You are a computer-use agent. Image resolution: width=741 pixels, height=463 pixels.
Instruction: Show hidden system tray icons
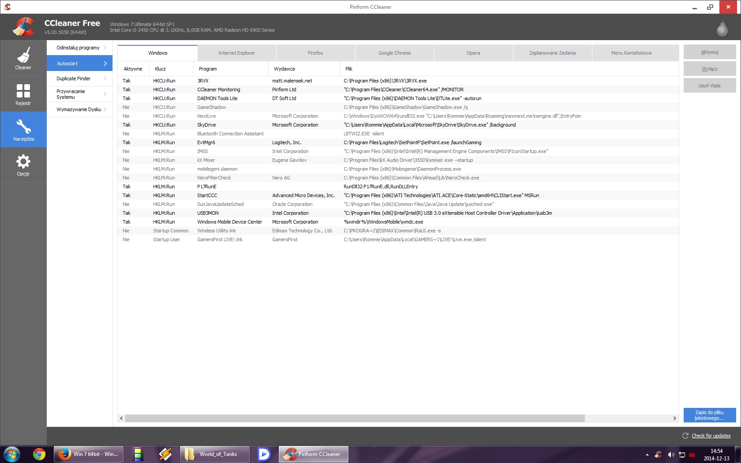[647, 455]
